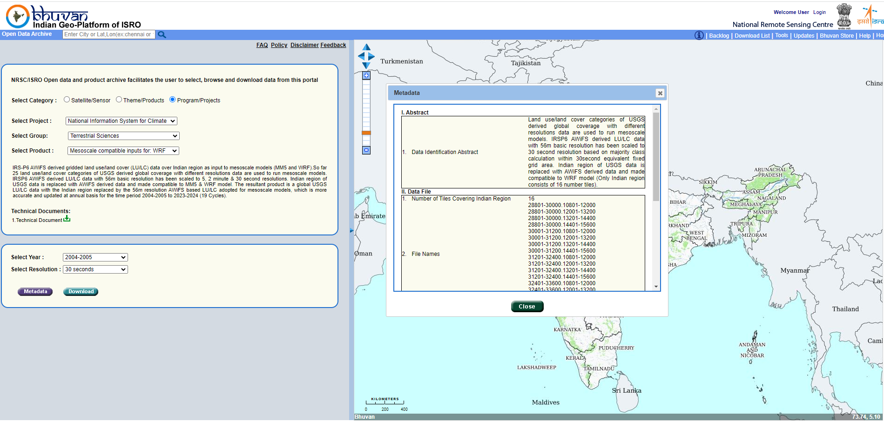
Task: Click file name 30001-31200.12001-13200
Action: tap(561, 238)
